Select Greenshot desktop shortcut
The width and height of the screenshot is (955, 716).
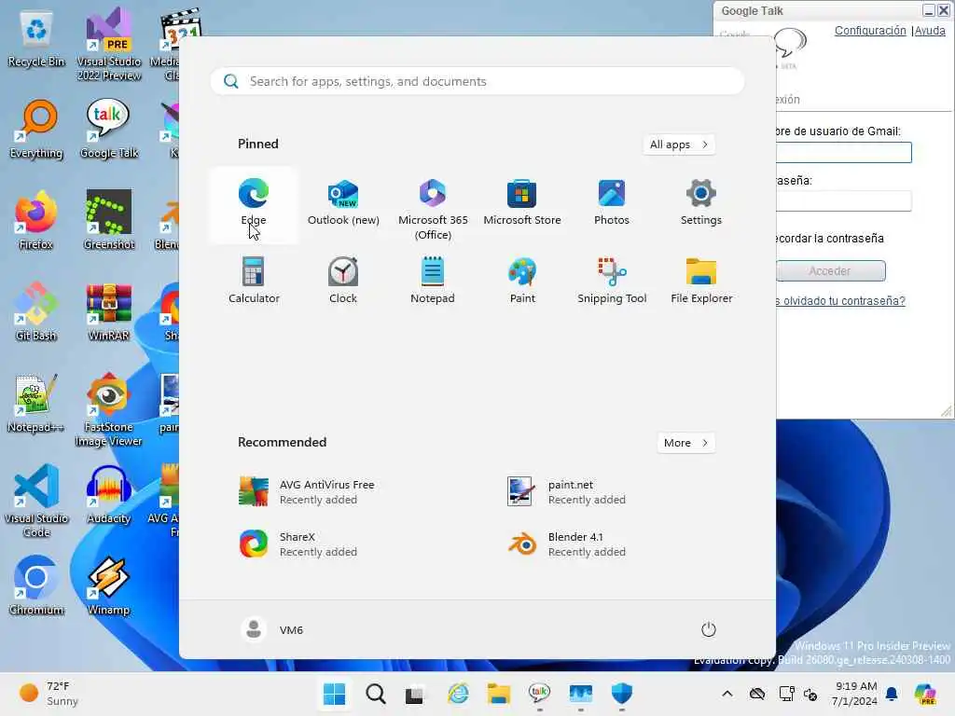pyautogui.click(x=109, y=220)
